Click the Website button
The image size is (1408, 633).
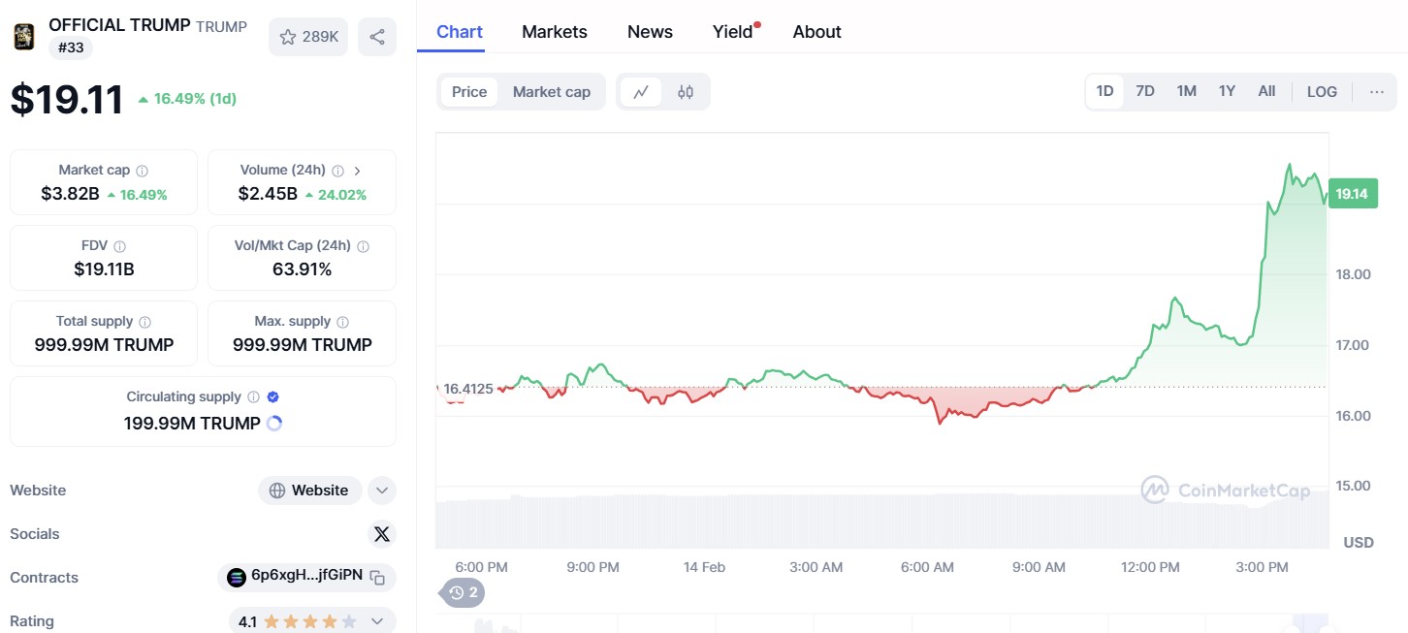(309, 491)
